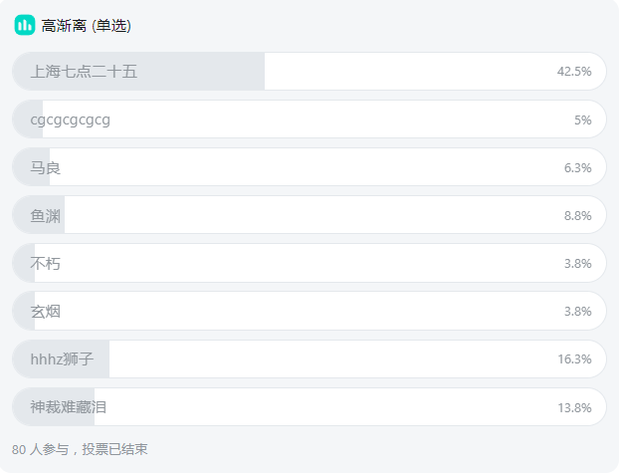Choose the 马良 option
Image resolution: width=623 pixels, height=475 pixels.
(310, 167)
